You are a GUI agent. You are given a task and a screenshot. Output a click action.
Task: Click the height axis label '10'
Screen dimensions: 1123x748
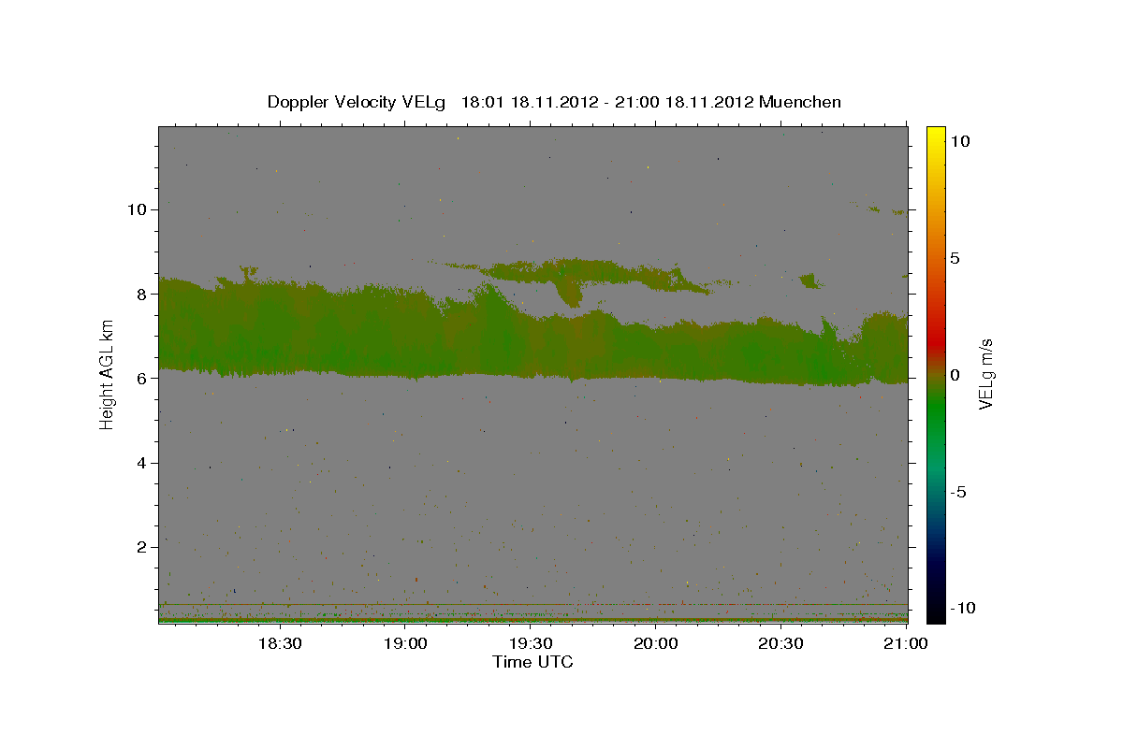pyautogui.click(x=138, y=209)
